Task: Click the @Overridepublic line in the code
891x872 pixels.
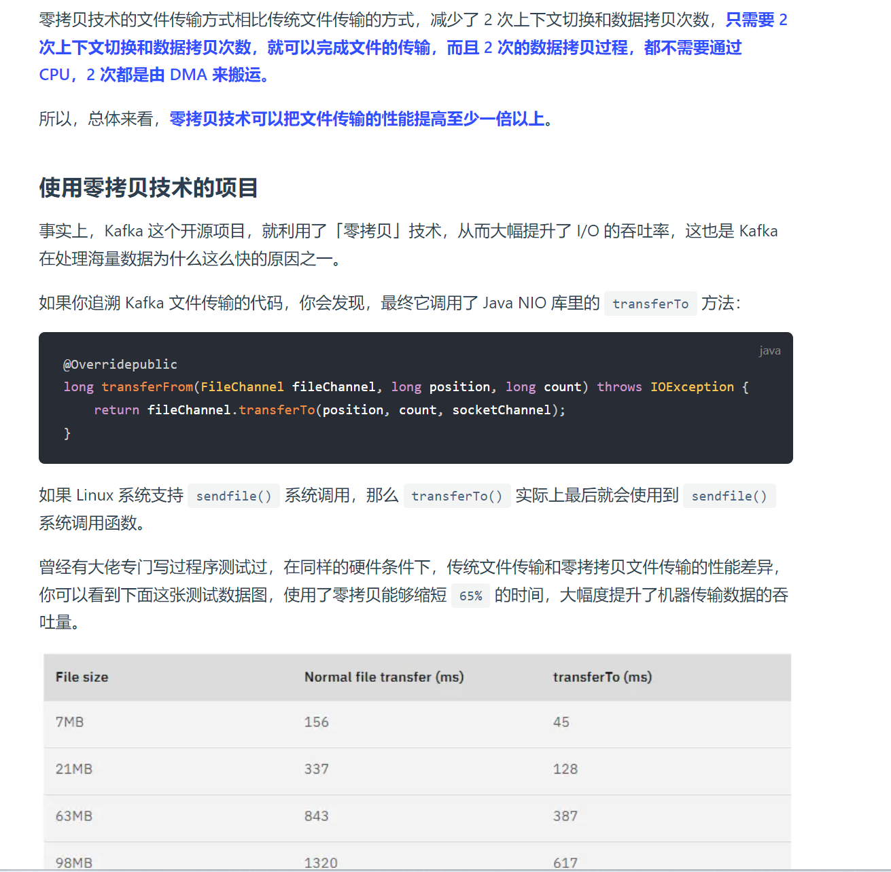Action: (120, 365)
